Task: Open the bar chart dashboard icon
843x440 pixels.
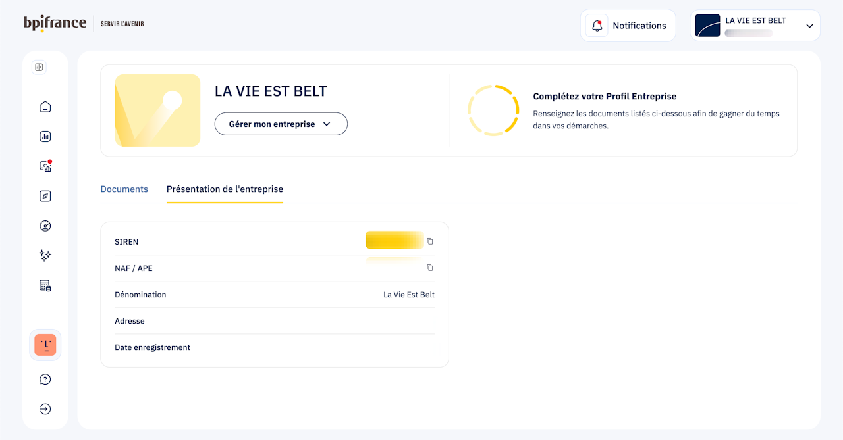Action: click(45, 137)
